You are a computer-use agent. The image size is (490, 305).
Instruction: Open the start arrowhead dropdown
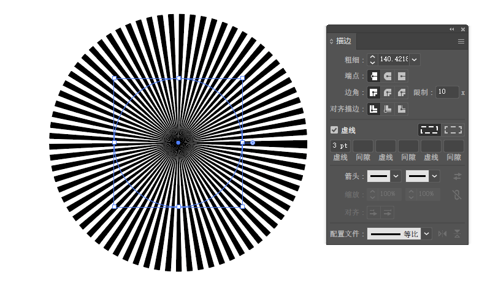coord(396,176)
